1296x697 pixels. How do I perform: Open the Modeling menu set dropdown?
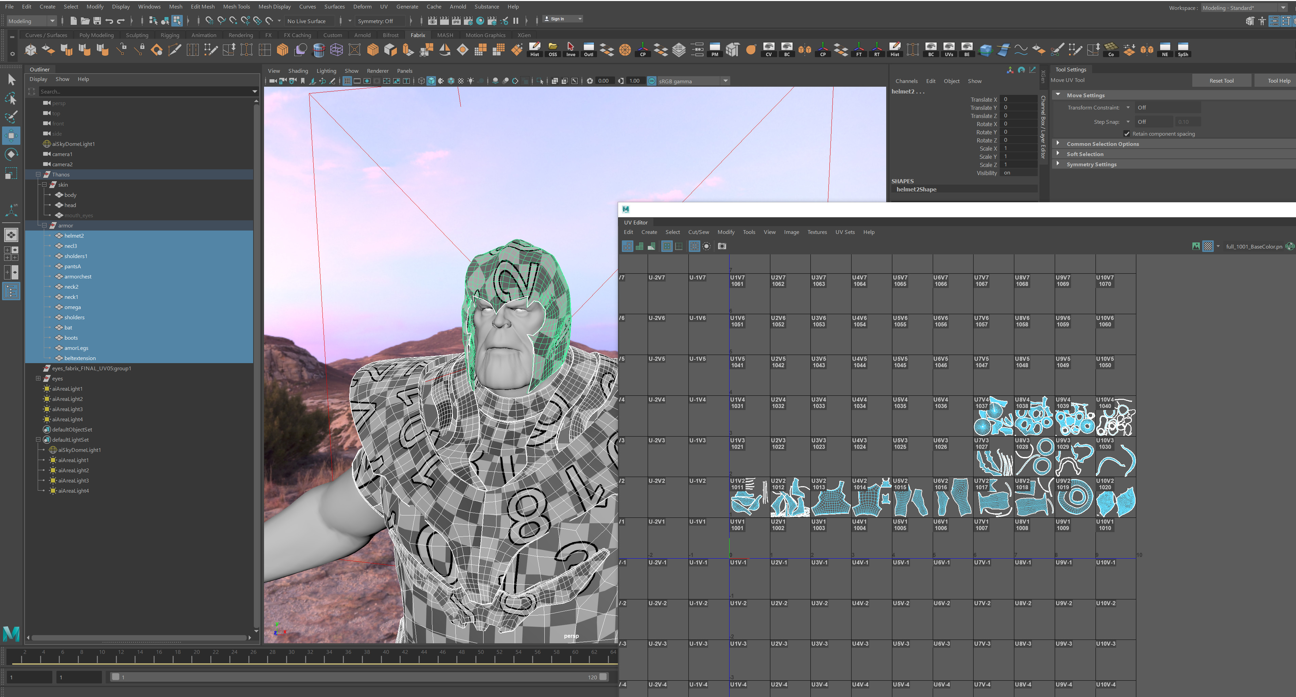32,21
